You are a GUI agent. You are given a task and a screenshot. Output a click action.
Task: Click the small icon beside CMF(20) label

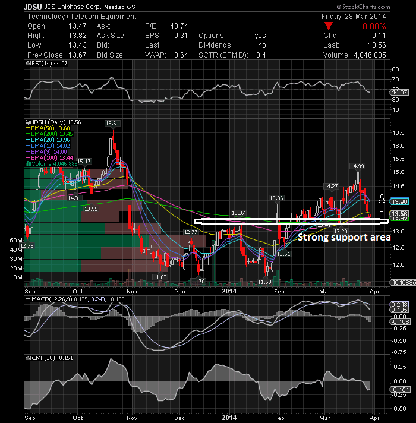click(x=29, y=358)
